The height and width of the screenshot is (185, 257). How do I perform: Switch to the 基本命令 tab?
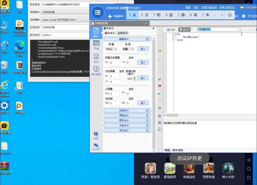tap(110, 33)
